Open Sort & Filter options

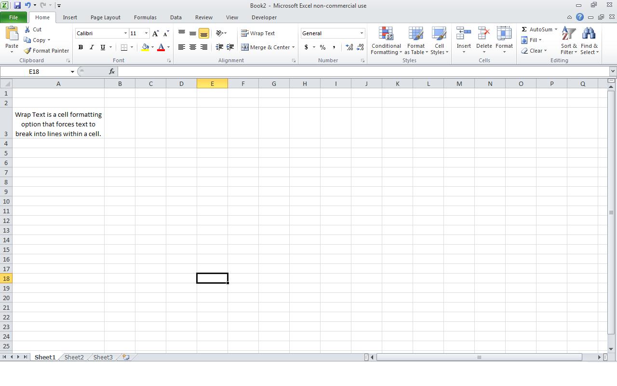568,41
